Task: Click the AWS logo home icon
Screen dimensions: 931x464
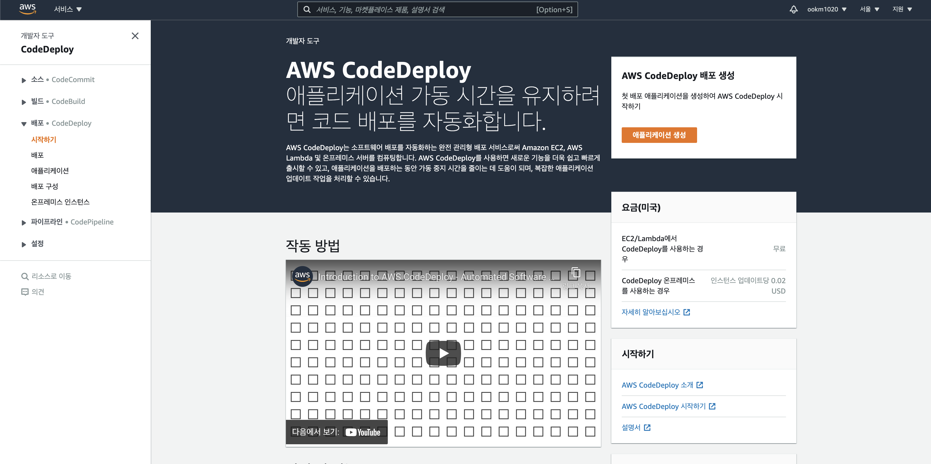Action: point(28,9)
